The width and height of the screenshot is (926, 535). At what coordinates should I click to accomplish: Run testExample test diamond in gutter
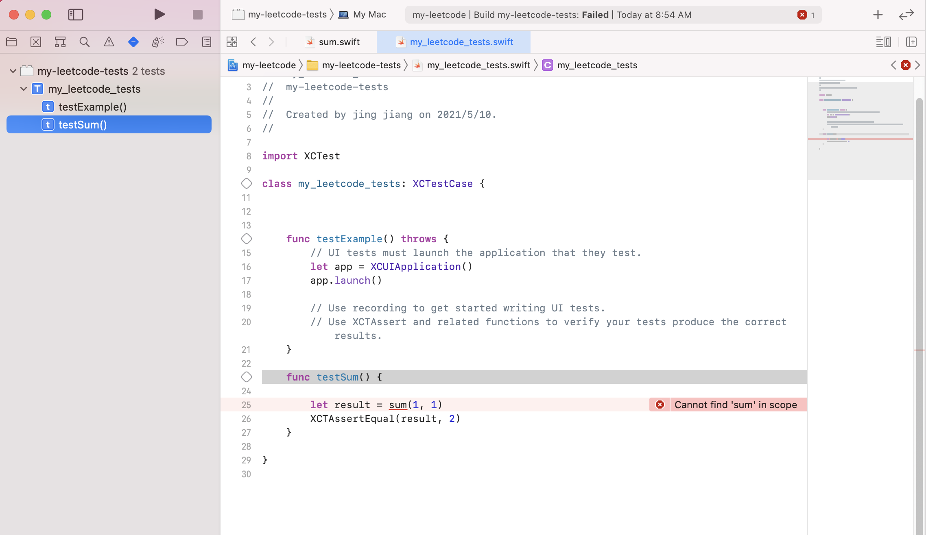click(x=247, y=239)
